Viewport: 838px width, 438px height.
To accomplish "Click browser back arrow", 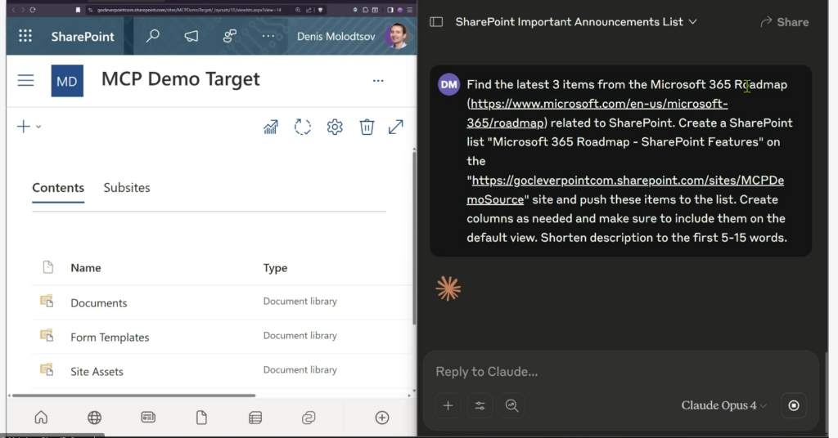I will pyautogui.click(x=13, y=10).
